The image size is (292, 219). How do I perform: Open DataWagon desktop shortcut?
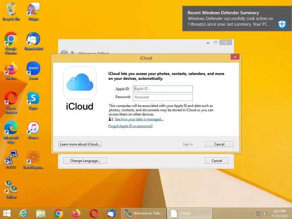(33, 160)
